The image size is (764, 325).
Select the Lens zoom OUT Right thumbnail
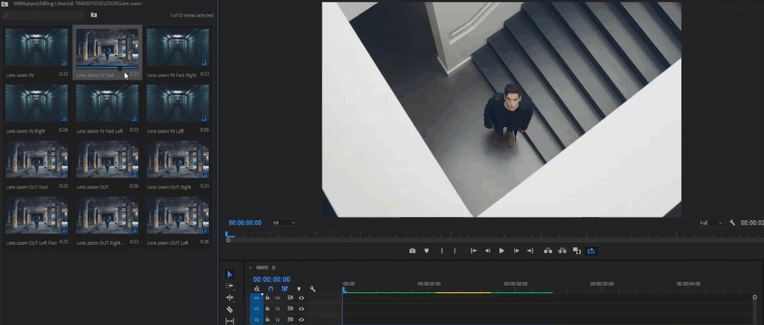177,159
